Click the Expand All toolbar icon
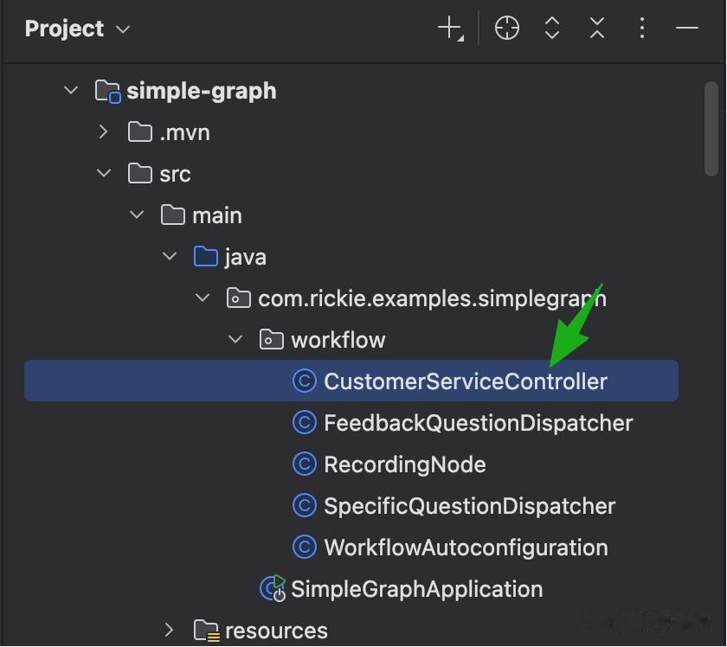Screen dimensions: 727x647 [552, 29]
